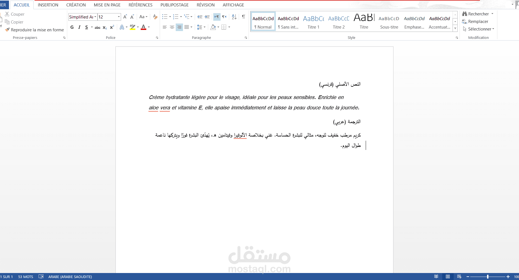
Task: Switch to read mode view
Action: click(436, 277)
